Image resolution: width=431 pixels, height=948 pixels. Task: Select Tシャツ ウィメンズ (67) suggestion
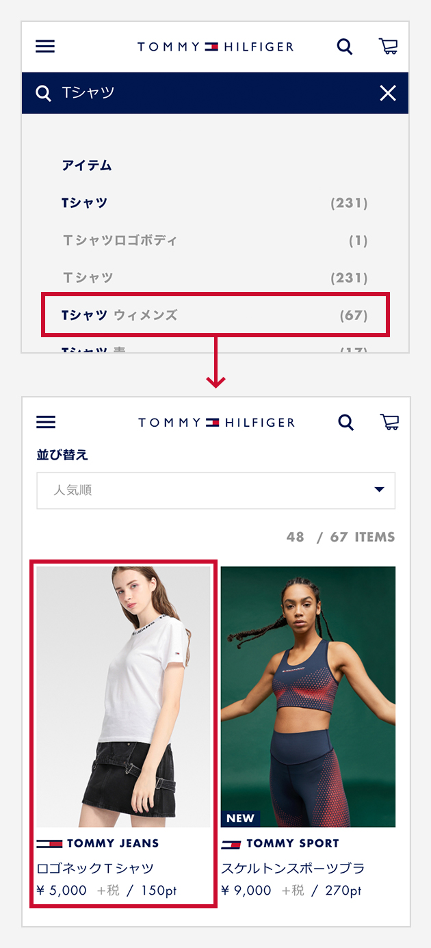[215, 315]
